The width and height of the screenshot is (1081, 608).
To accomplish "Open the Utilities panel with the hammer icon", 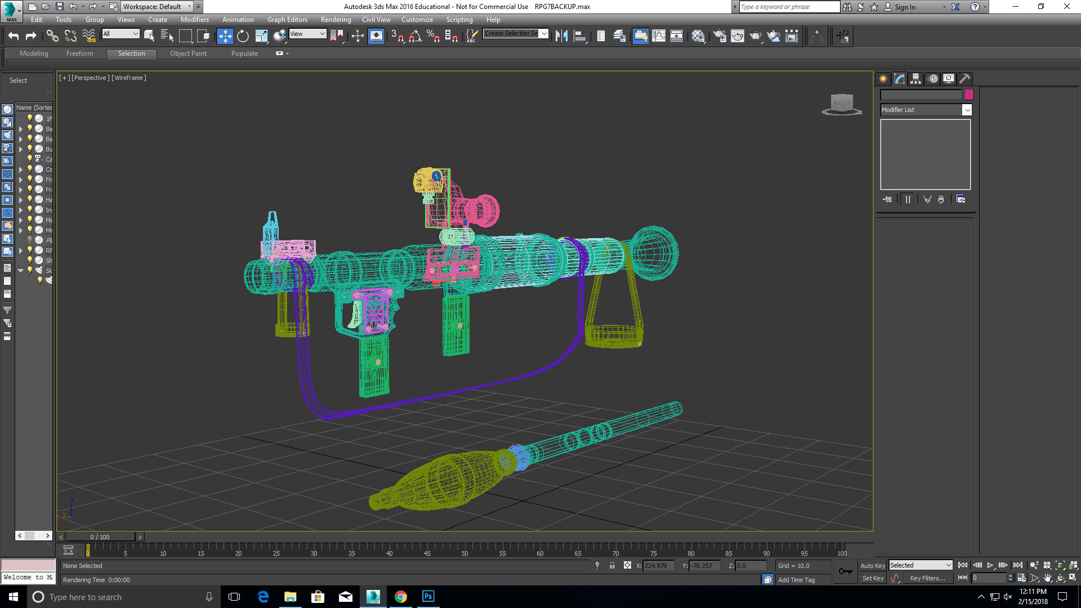I will click(964, 79).
